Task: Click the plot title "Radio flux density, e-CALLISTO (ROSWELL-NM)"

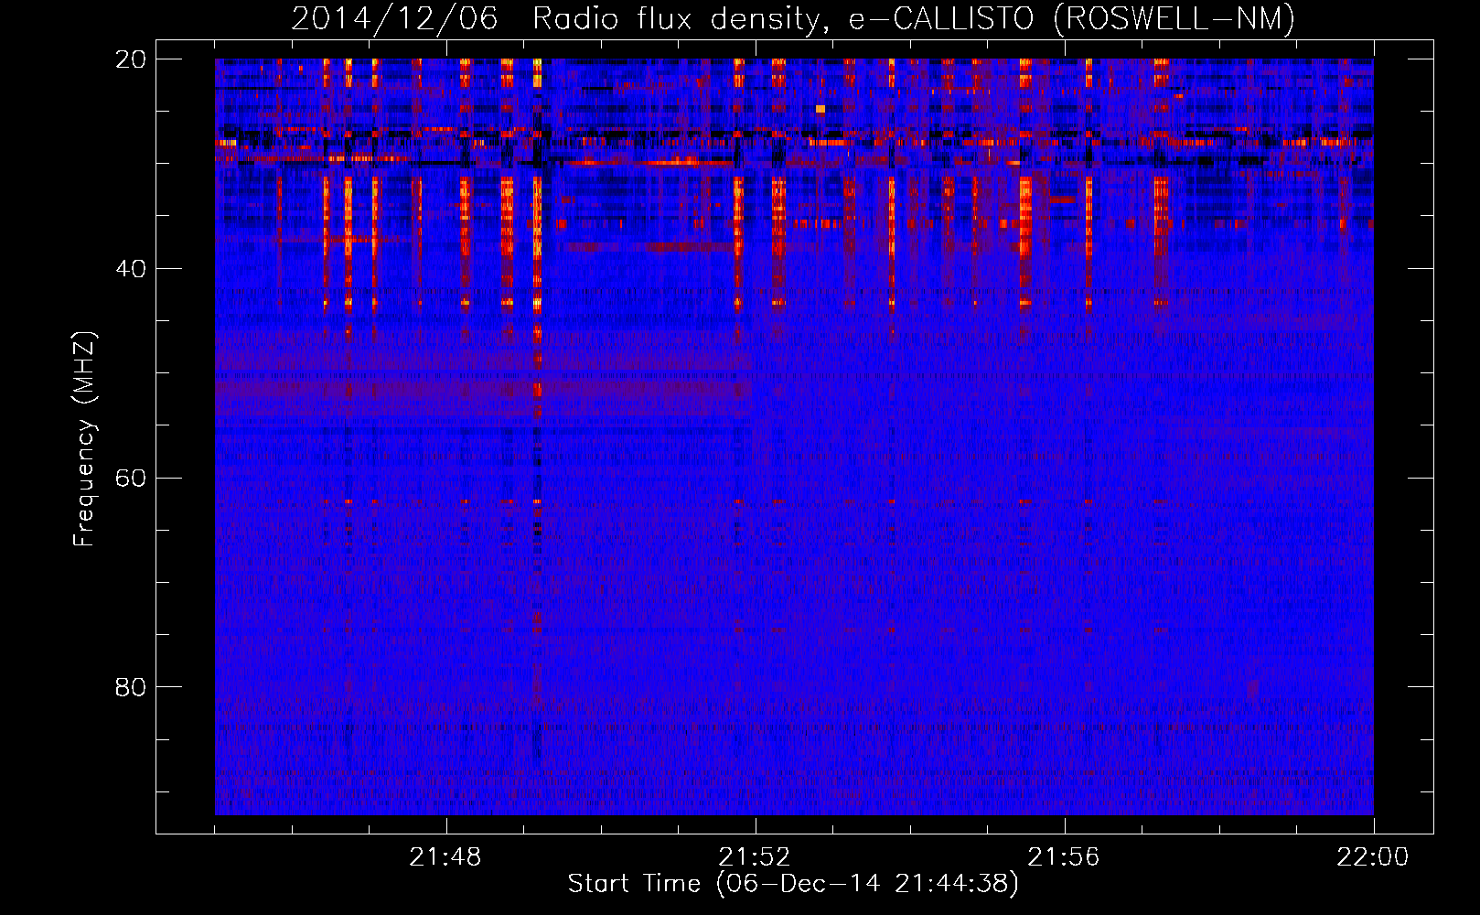Action: (x=914, y=18)
